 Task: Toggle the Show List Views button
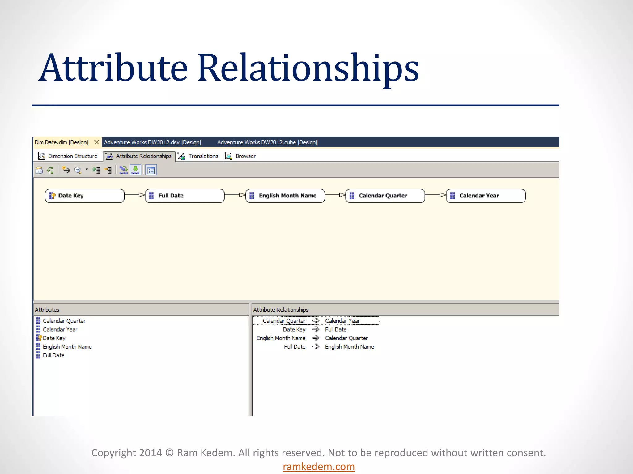151,170
